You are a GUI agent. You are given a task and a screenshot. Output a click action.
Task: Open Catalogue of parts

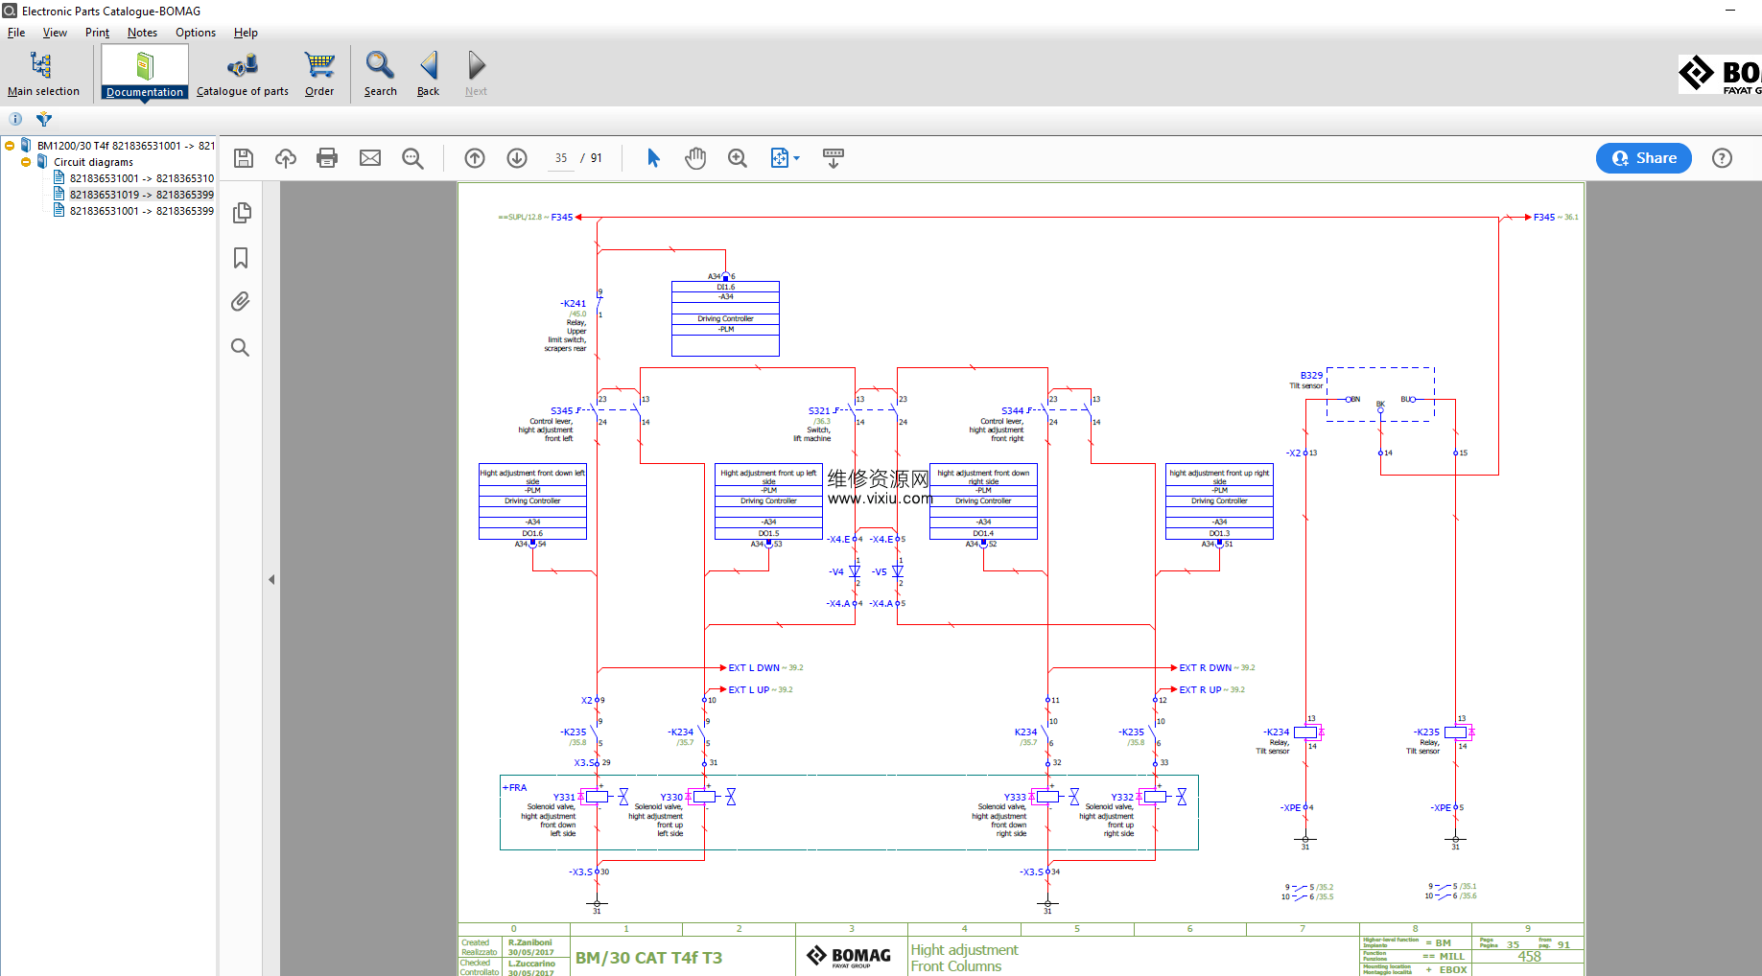[243, 74]
